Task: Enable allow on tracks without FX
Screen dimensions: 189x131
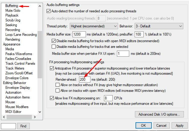Action: pyautogui.click(x=58, y=85)
